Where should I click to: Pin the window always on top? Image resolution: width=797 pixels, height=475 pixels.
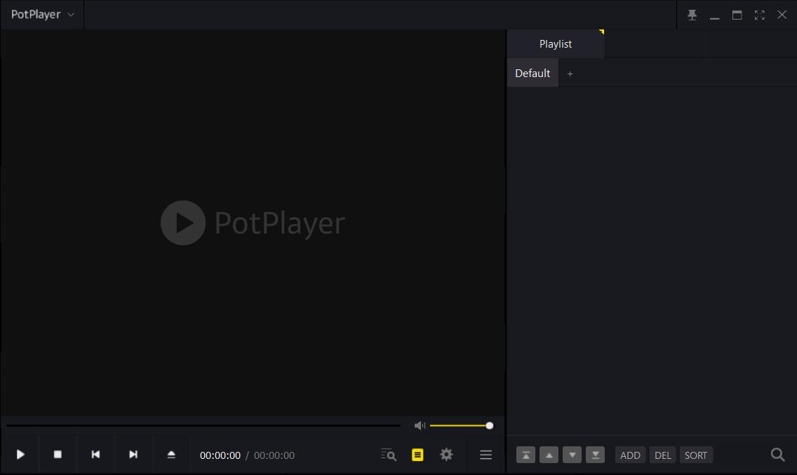point(692,15)
